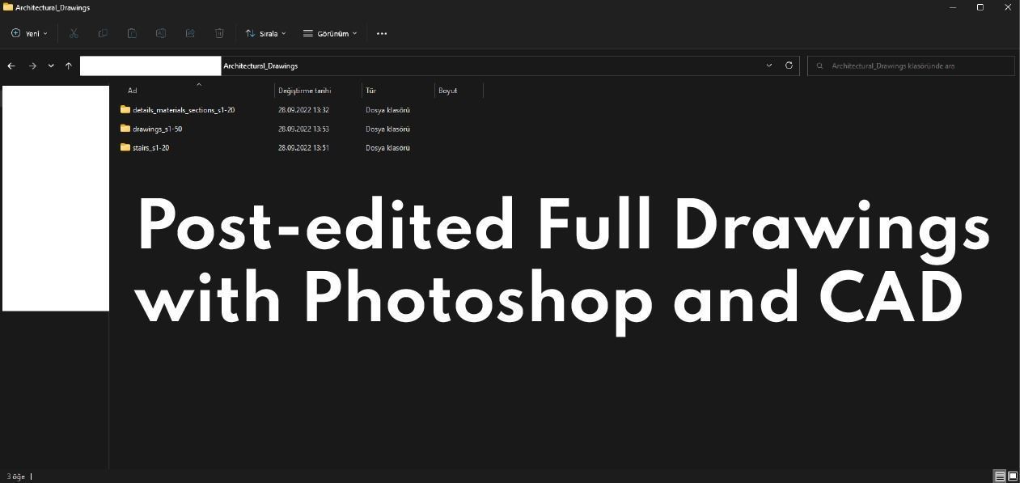Close the Architectural_Drawings window
The width and height of the screenshot is (1020, 483).
pos(1008,7)
